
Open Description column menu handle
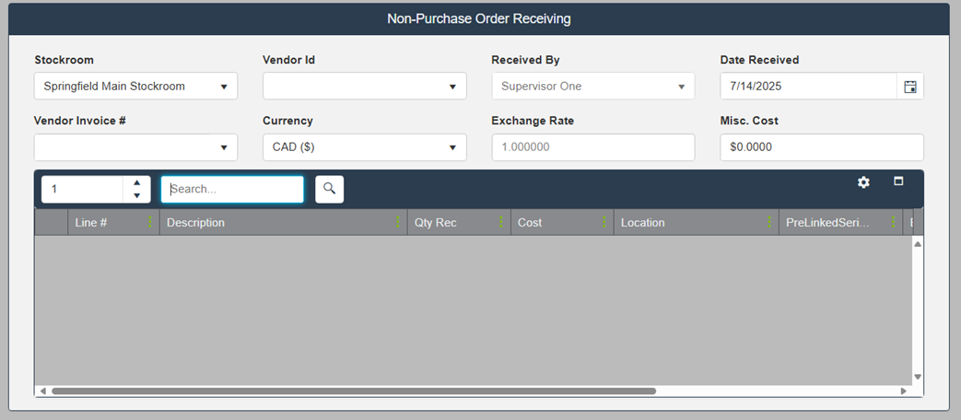(x=398, y=223)
